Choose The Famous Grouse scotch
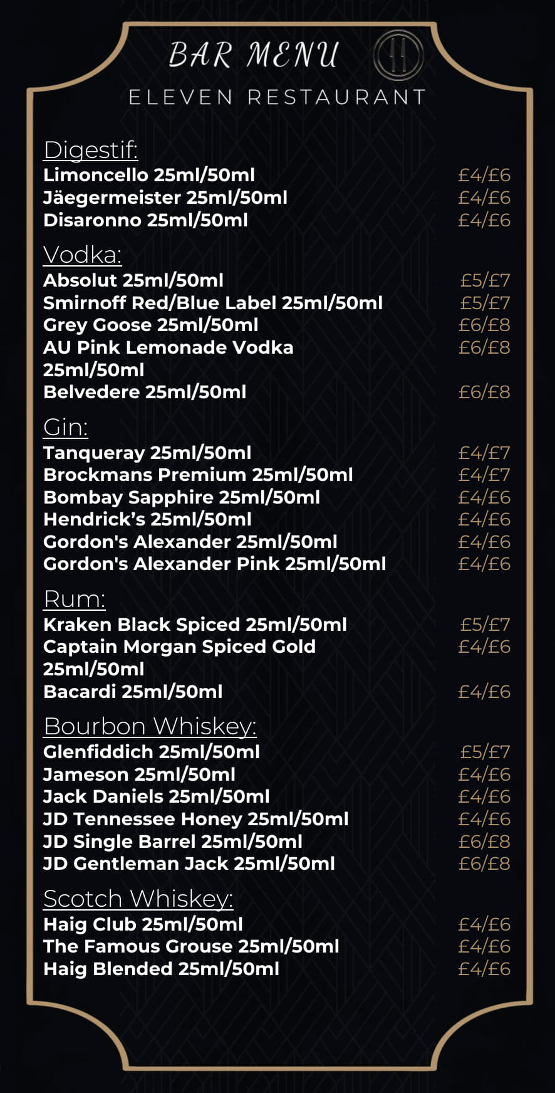 coord(191,946)
